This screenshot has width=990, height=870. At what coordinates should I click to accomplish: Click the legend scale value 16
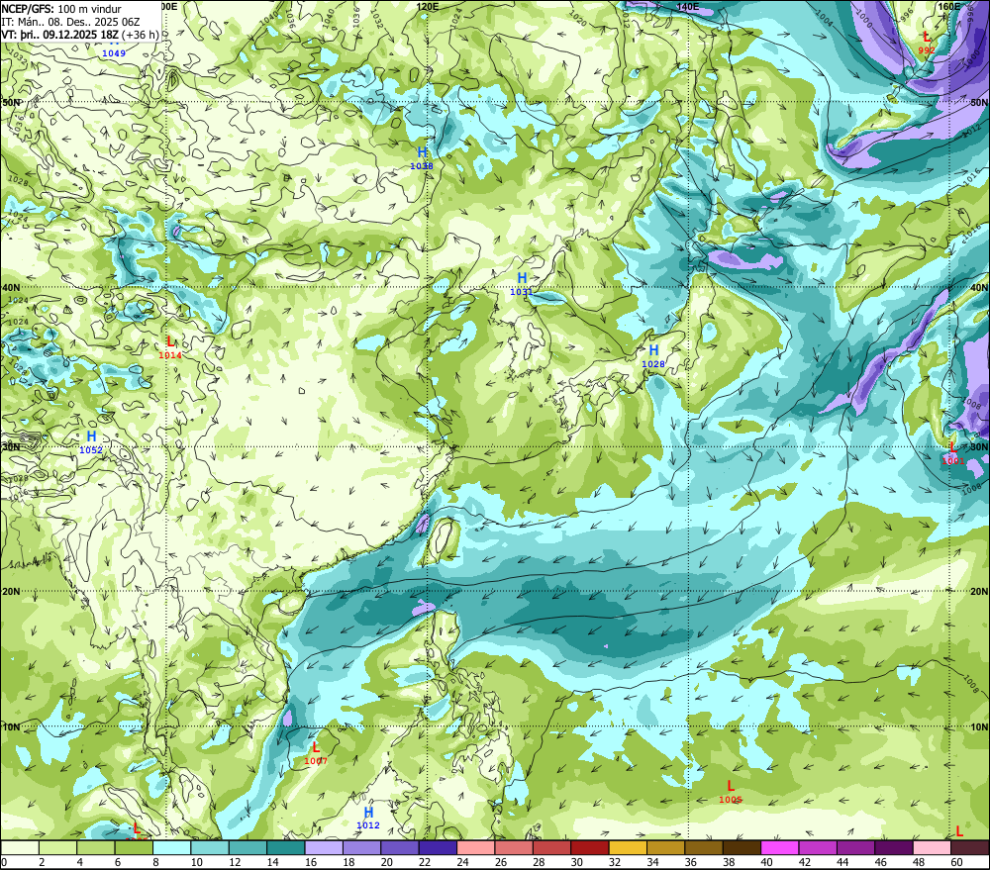[311, 862]
